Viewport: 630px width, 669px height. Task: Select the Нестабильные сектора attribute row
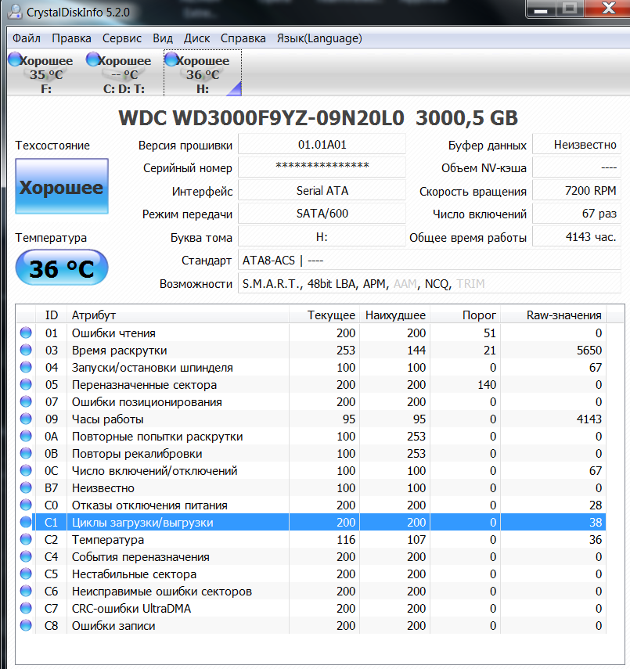311,574
